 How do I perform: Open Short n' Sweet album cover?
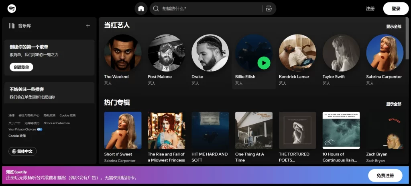coord(123,131)
